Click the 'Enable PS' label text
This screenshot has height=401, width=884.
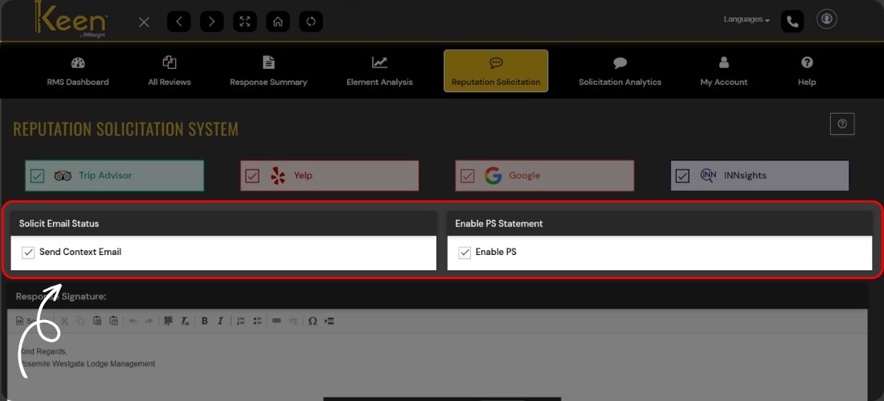click(496, 252)
